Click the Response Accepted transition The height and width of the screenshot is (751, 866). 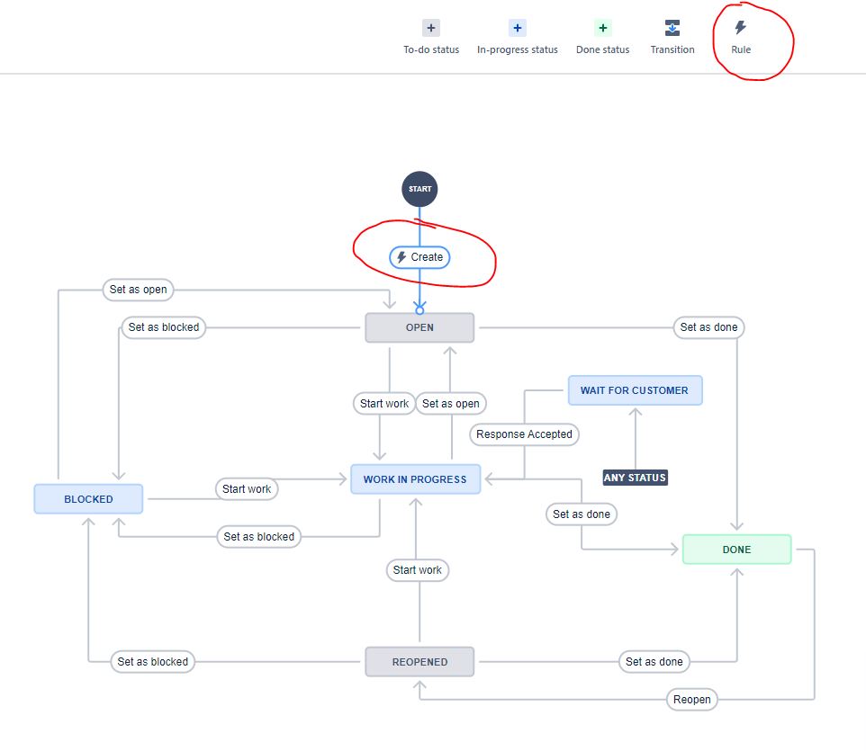[524, 434]
